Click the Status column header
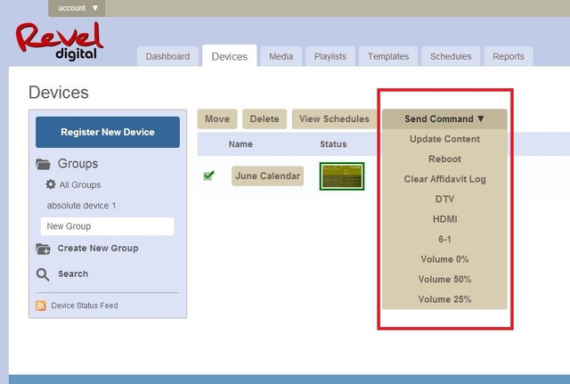 tap(333, 144)
